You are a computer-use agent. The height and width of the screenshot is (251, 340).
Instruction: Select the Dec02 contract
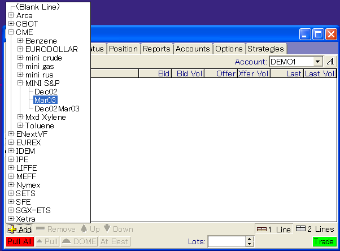coord(46,92)
